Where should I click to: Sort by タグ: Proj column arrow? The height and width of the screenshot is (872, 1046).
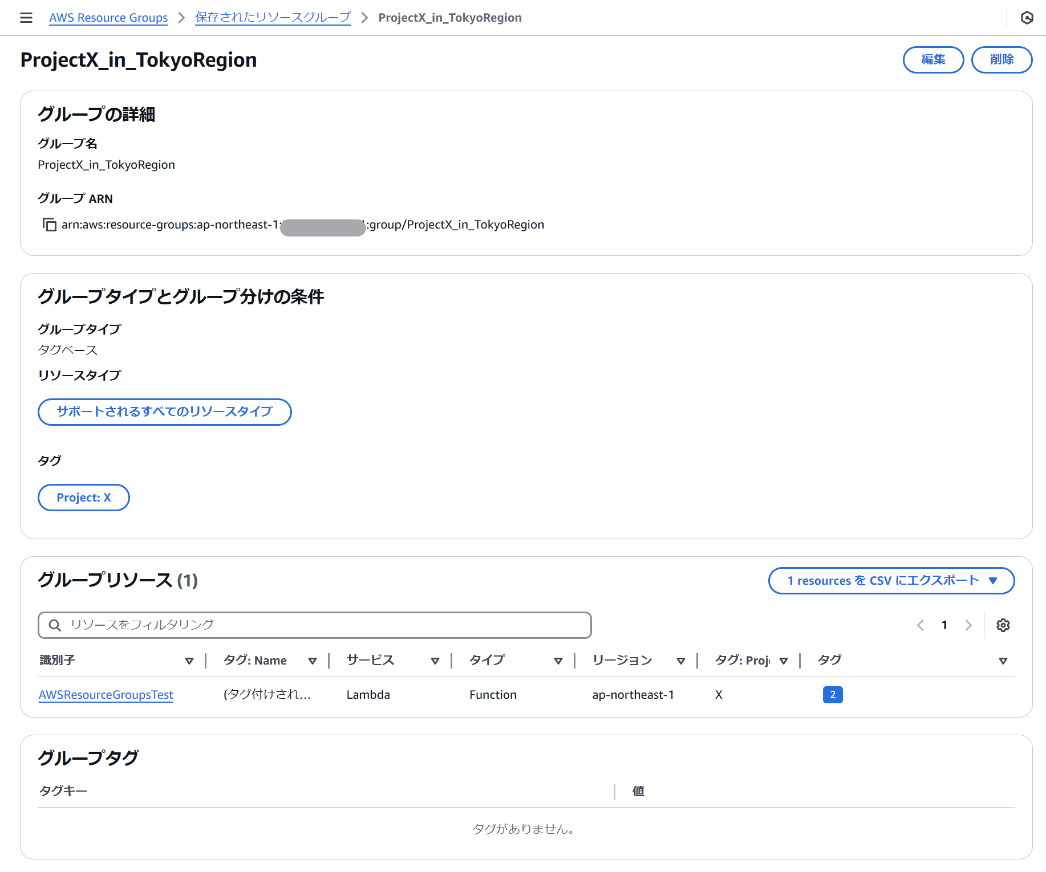tap(784, 661)
